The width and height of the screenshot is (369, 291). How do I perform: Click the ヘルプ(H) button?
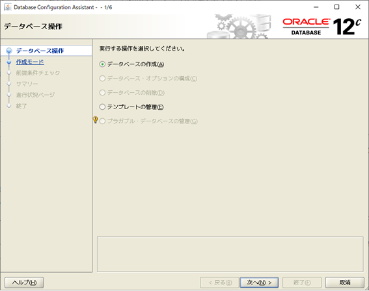click(24, 283)
